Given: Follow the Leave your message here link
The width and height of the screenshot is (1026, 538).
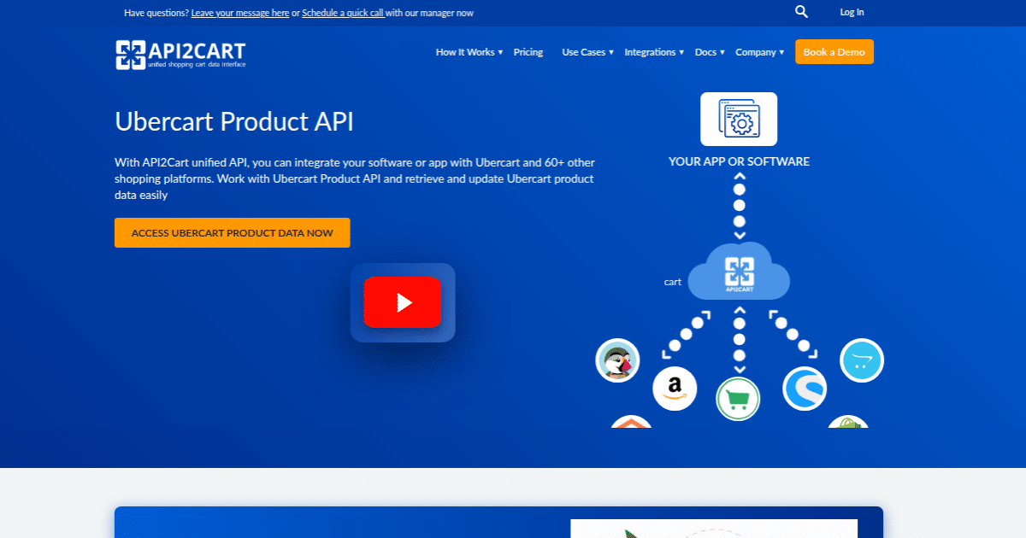Looking at the screenshot, I should tap(240, 13).
